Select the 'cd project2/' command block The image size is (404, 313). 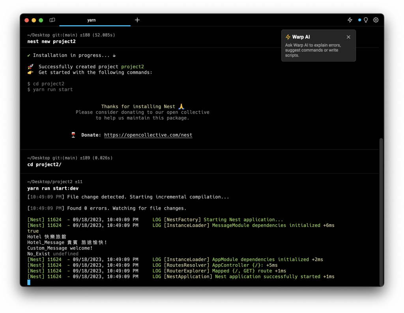tap(44, 165)
